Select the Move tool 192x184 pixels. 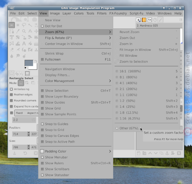tap(36, 31)
